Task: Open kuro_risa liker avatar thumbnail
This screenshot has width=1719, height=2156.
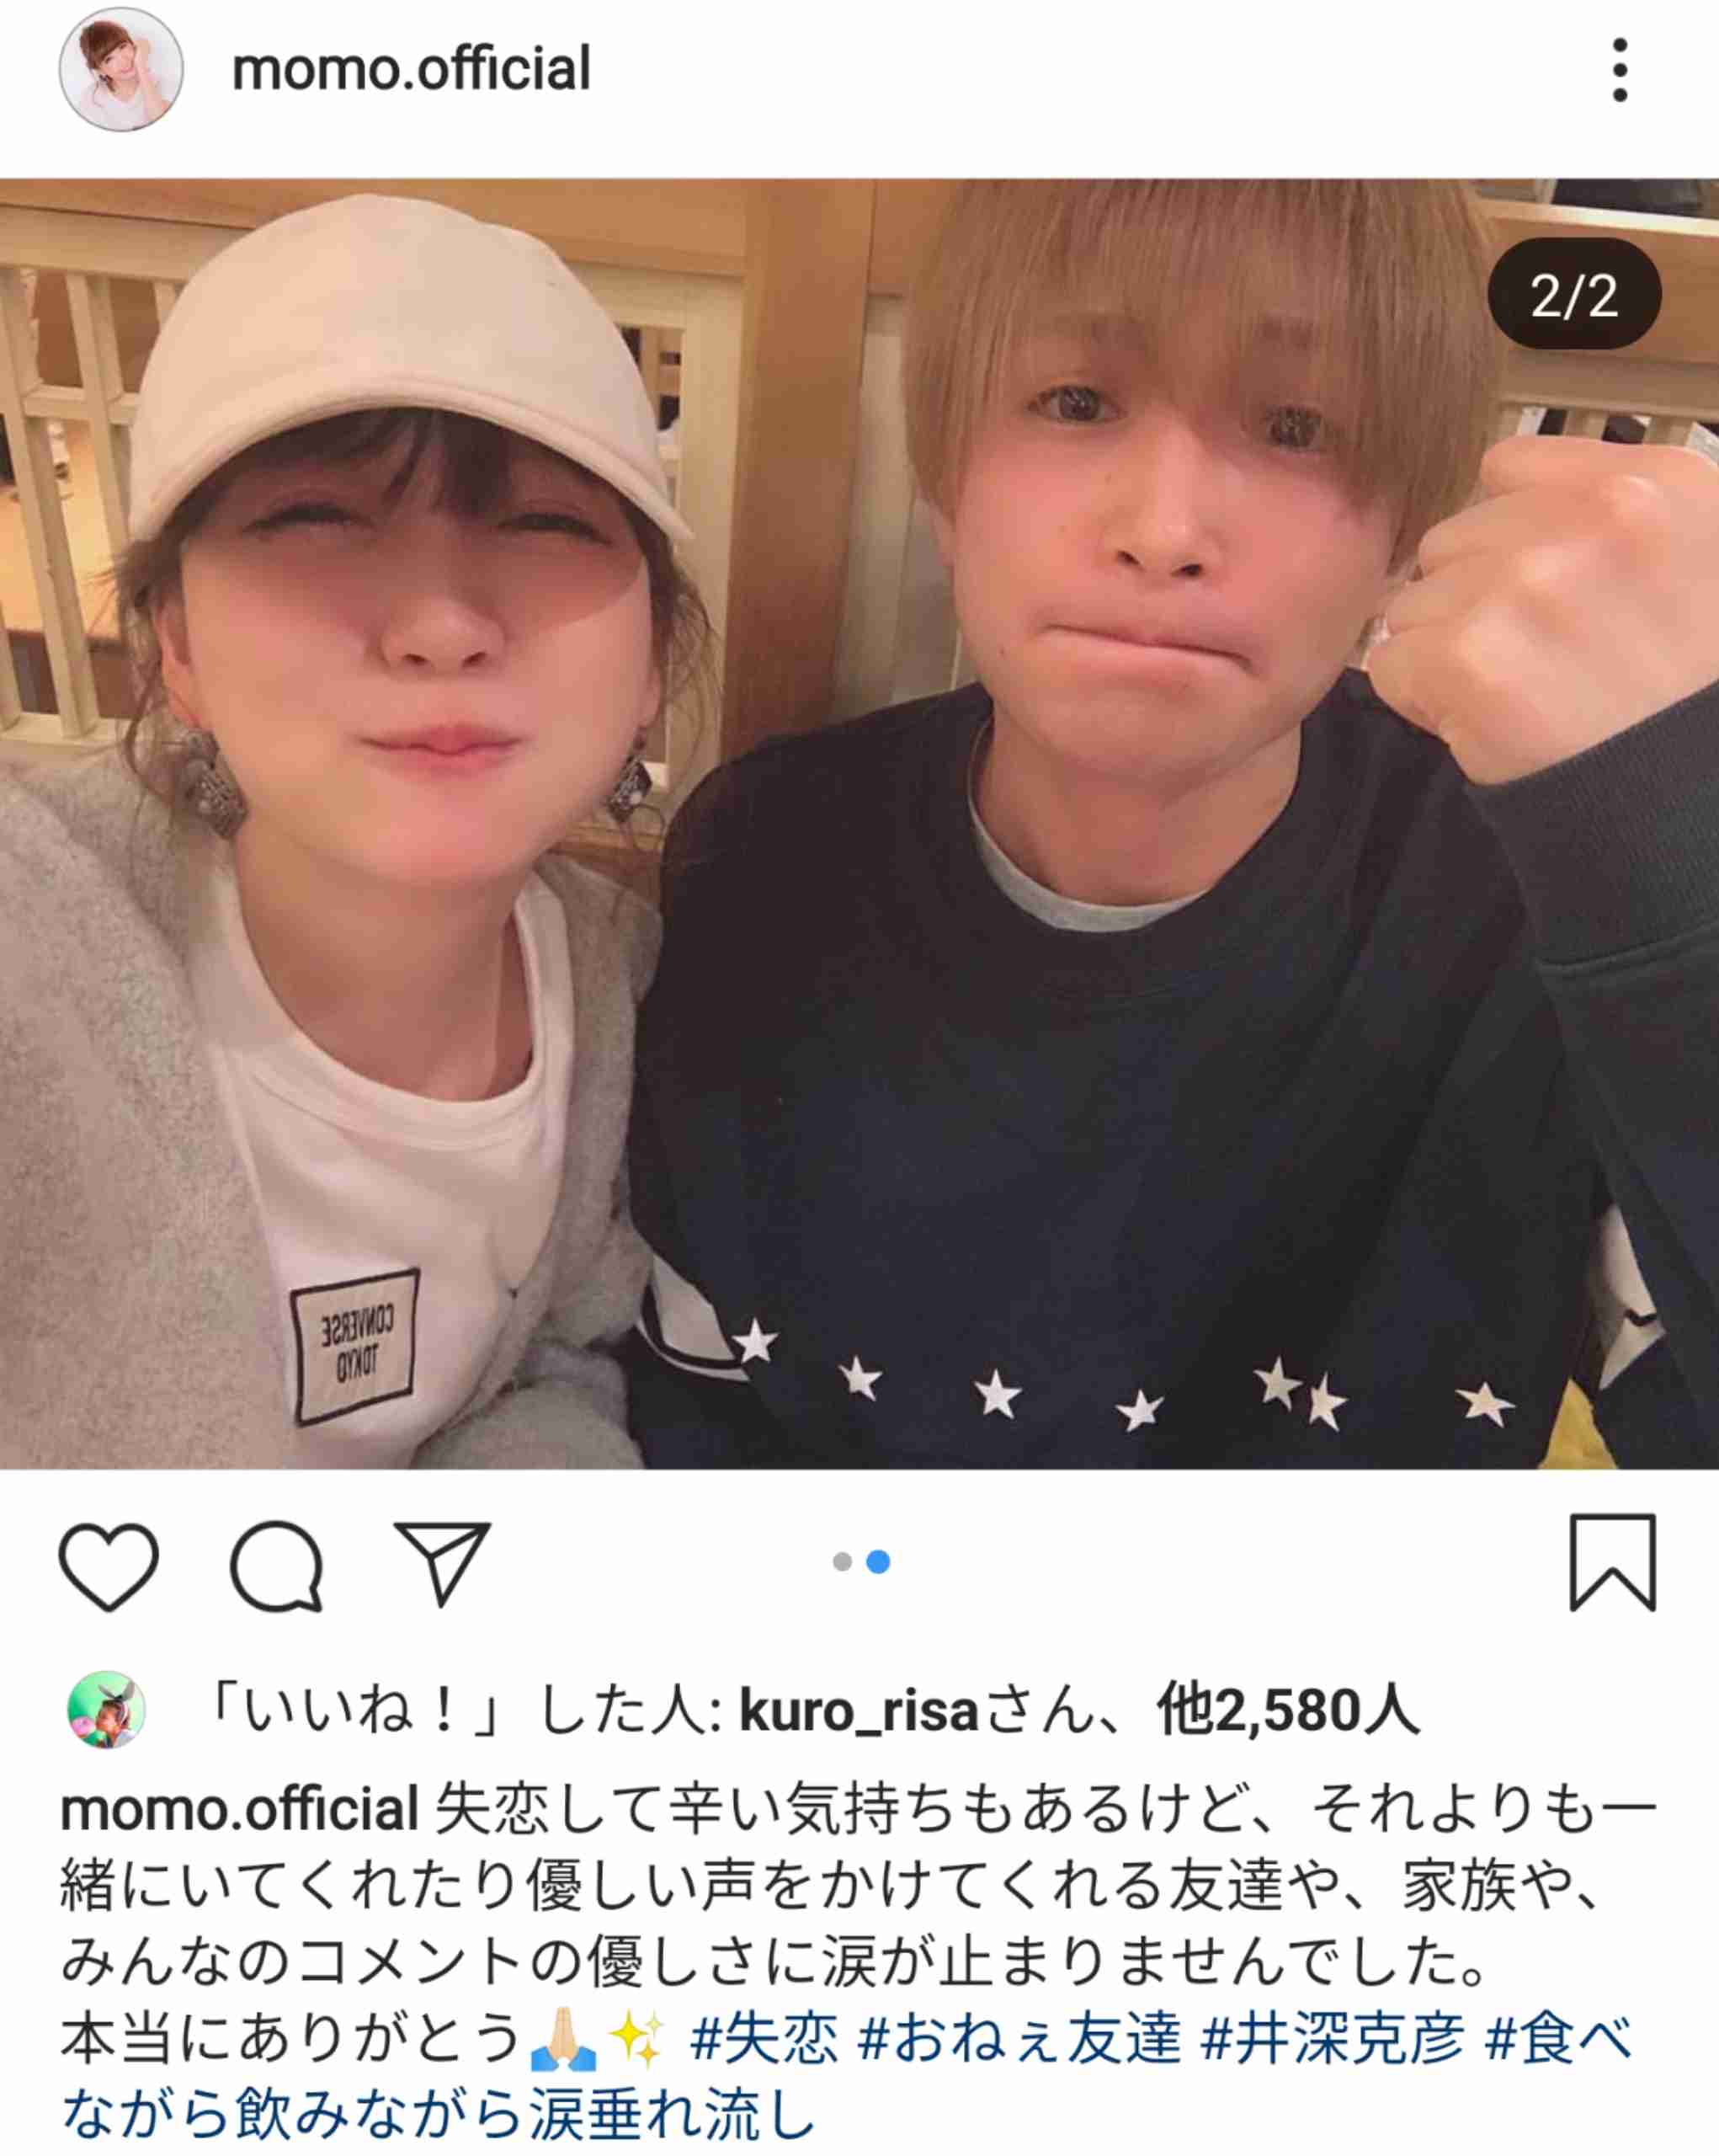Action: [x=106, y=1709]
